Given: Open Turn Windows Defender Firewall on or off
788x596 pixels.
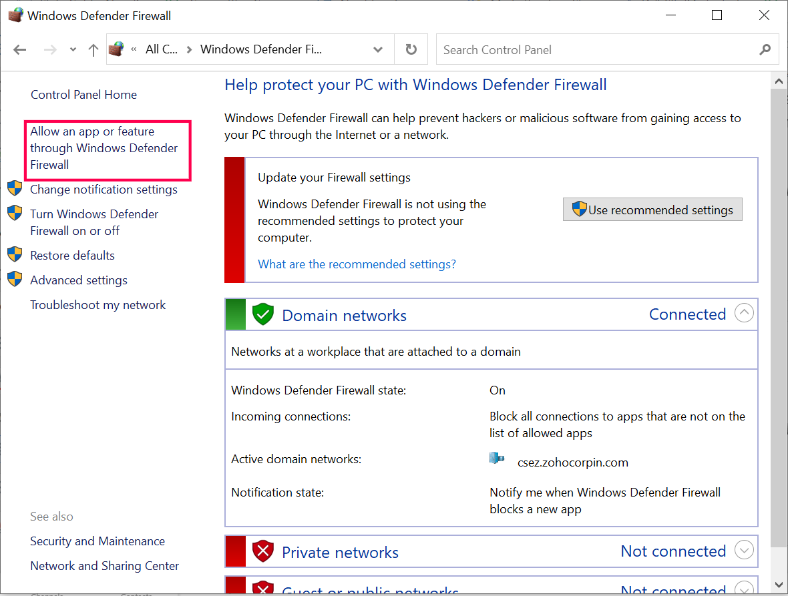Looking at the screenshot, I should (x=94, y=222).
